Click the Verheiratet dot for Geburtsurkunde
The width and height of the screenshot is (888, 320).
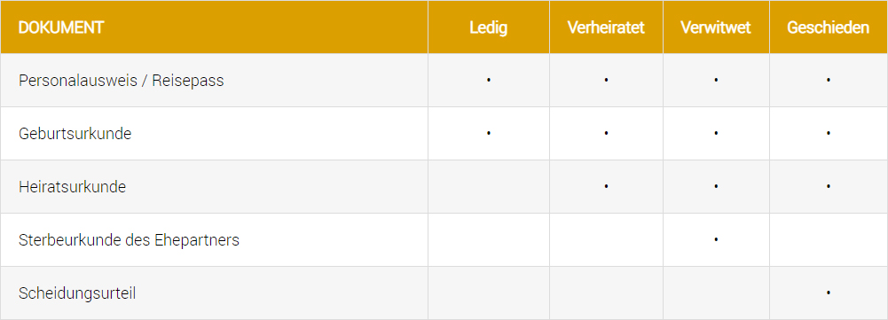click(606, 134)
